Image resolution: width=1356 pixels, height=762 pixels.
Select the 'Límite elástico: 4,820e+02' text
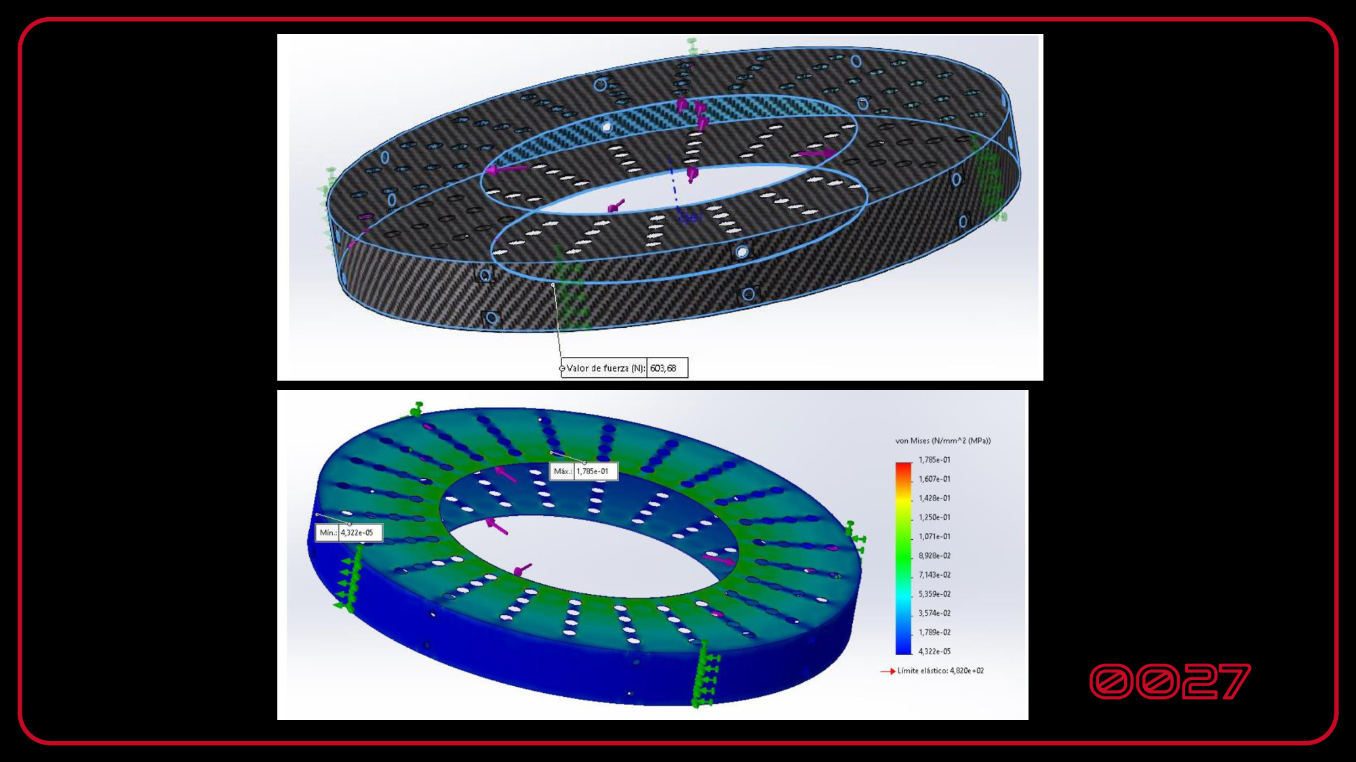(940, 671)
